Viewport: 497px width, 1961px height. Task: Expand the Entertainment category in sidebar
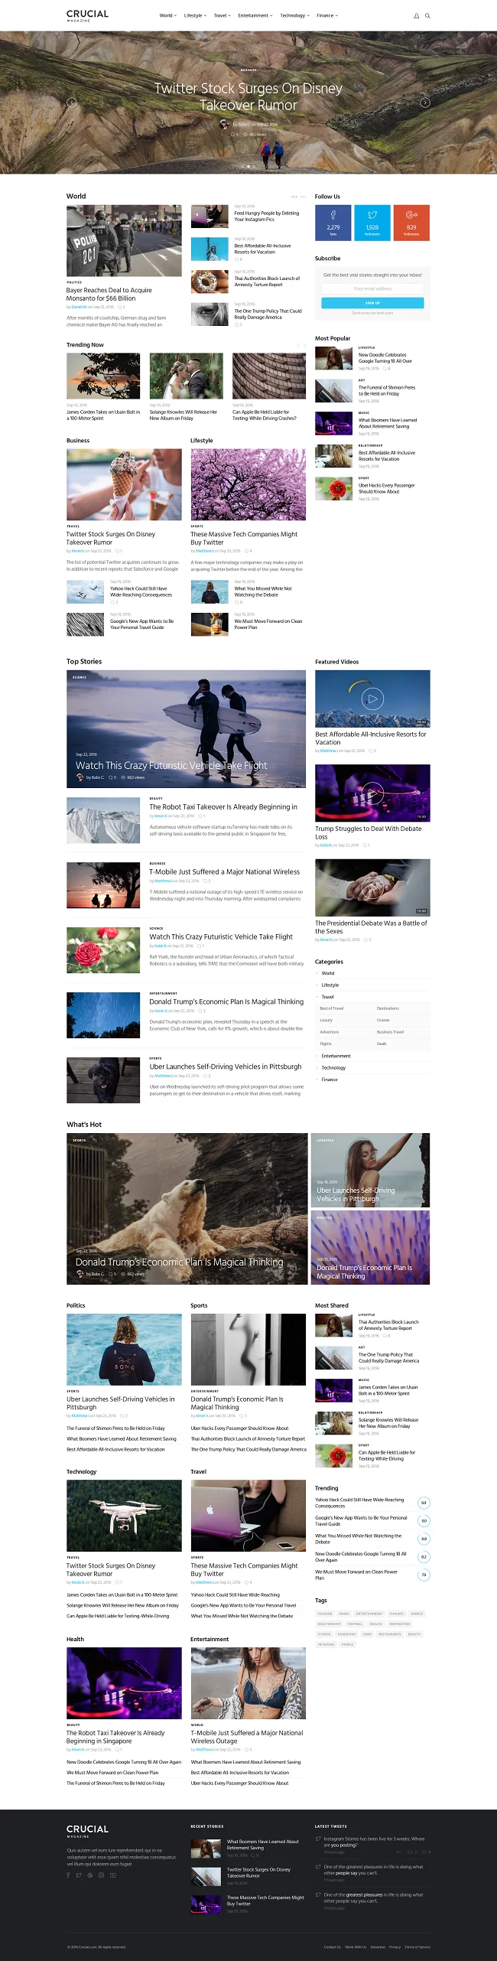click(x=336, y=1056)
